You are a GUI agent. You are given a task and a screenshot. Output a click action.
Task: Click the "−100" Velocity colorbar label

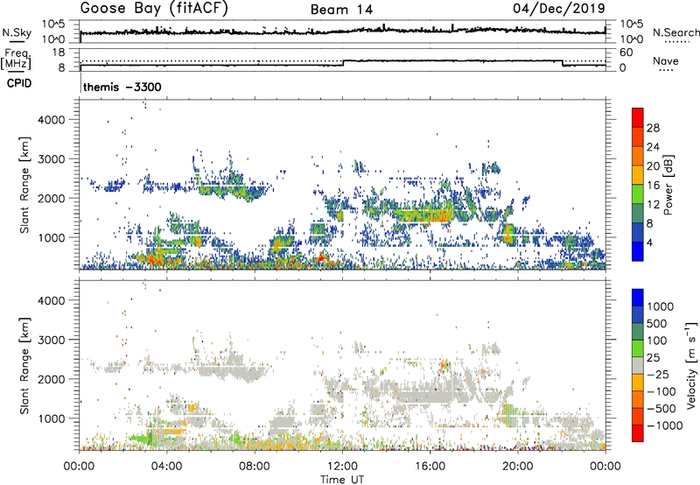coord(661,391)
